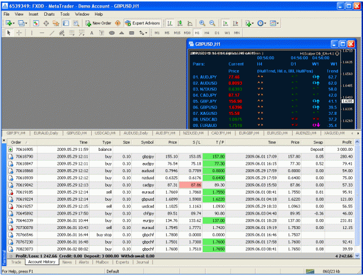
Task: Switch to the H4 timeframe
Action: tap(207, 33)
